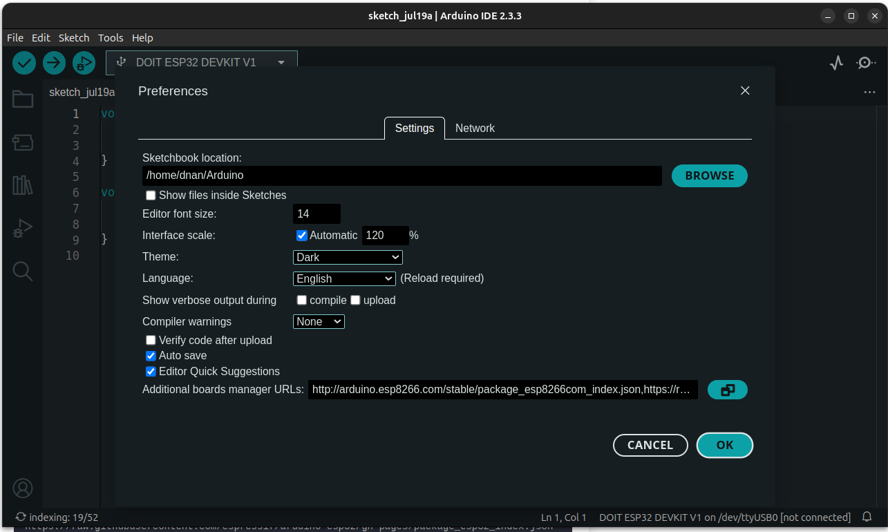Image resolution: width=888 pixels, height=532 pixels.
Task: Open the File menu
Action: pos(15,38)
